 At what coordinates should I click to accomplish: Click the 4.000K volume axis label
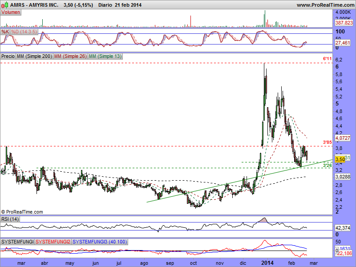343,12
